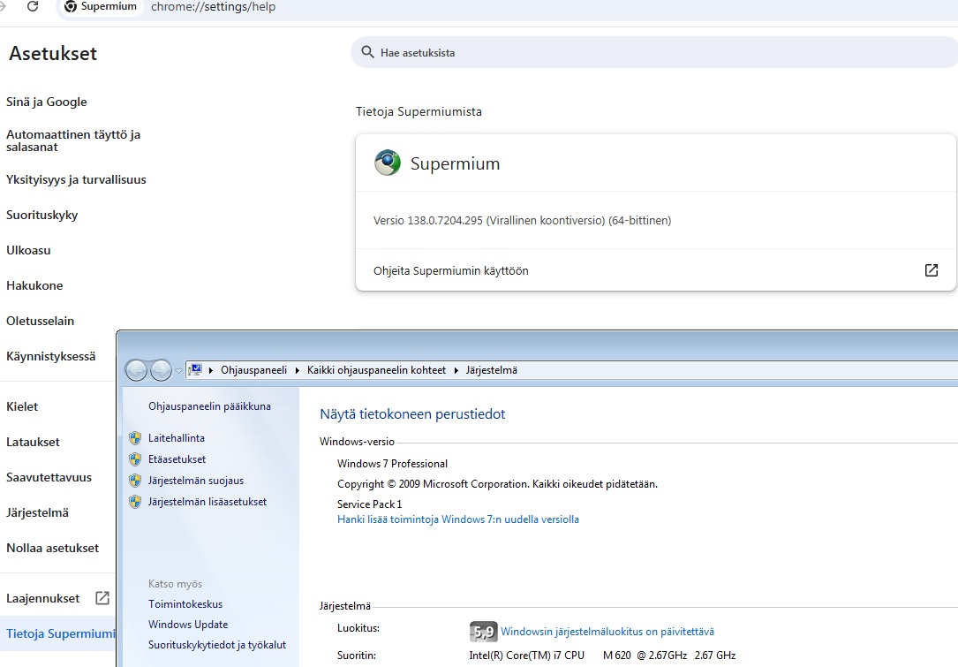Viewport: 958px width, 667px height.
Task: Open Lataukset settings section
Action: (x=33, y=442)
